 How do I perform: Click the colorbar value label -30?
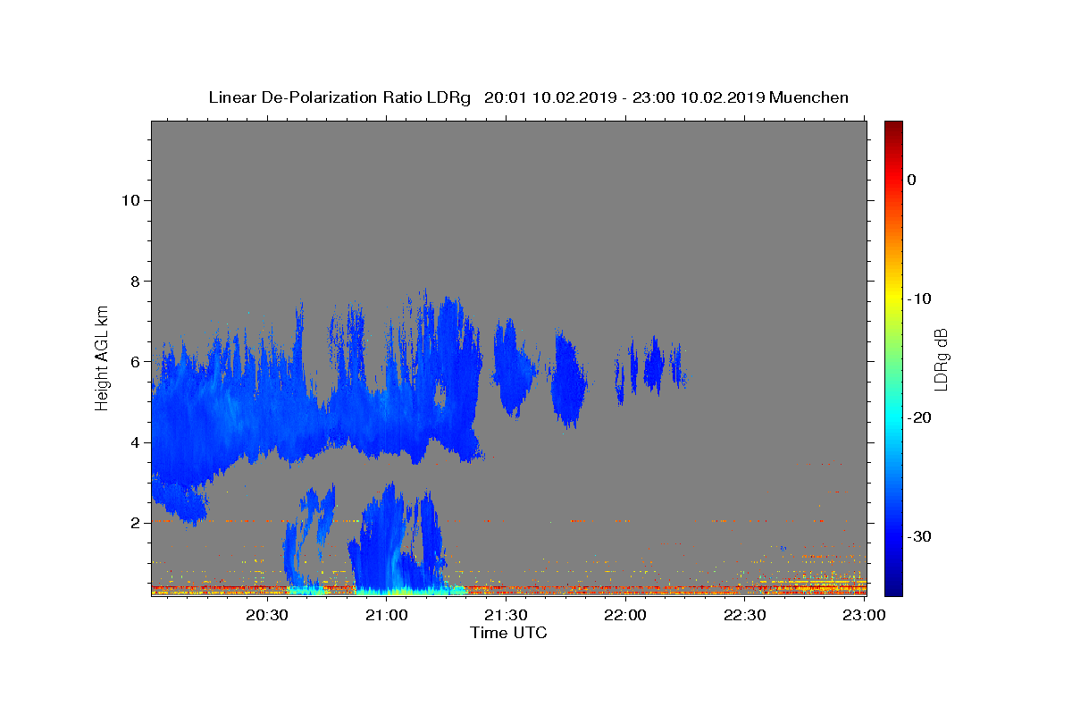[920, 536]
